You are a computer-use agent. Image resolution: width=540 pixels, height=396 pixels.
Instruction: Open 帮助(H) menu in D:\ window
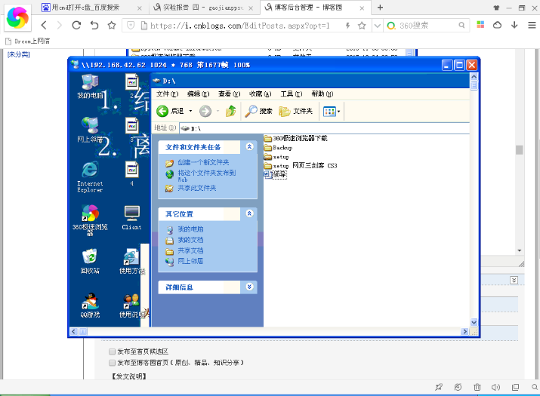[x=322, y=94]
